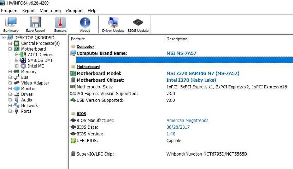This screenshot has width=293, height=169.
Task: Collapse the DESKTOP-QKGGDSO root node
Action: pyautogui.click(x=4, y=38)
